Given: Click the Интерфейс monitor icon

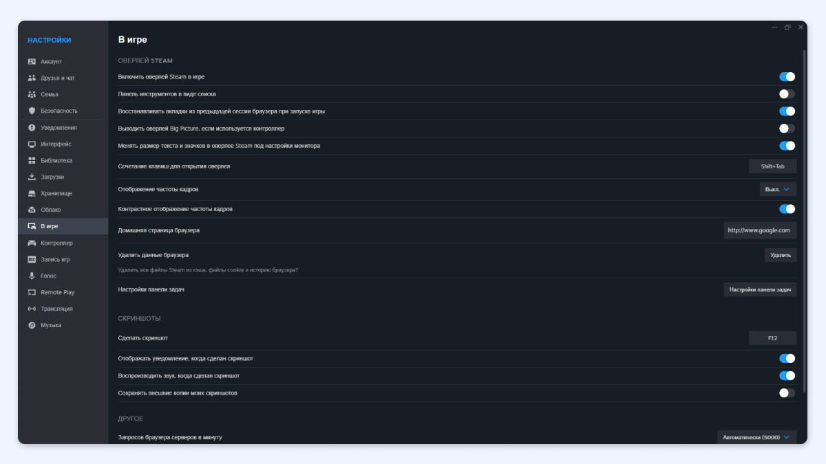Looking at the screenshot, I should (32, 144).
